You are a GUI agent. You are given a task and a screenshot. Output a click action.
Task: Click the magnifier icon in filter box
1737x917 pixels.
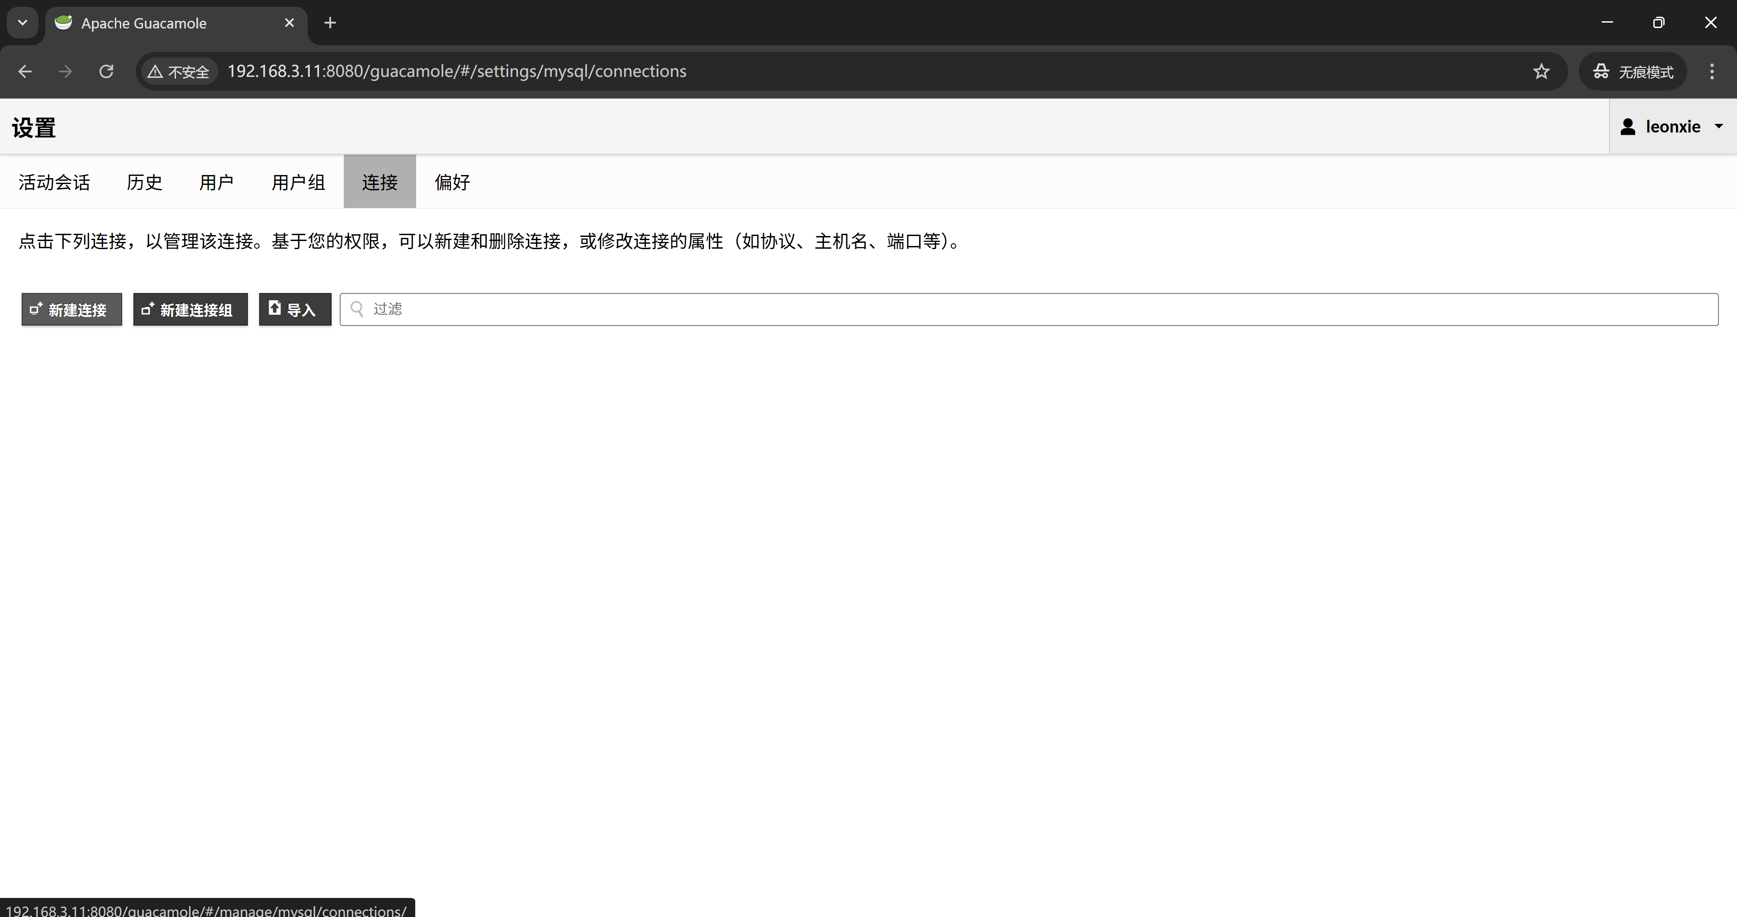point(357,309)
